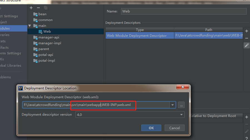The width and height of the screenshot is (250, 140).
Task: Click into the web.xml path field
Action: (96, 105)
